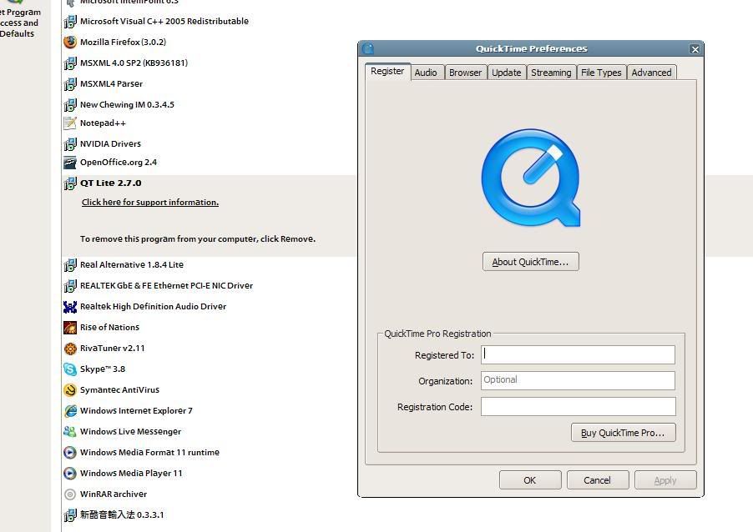Go to the File Types tab
The height and width of the screenshot is (532, 753).
click(601, 73)
